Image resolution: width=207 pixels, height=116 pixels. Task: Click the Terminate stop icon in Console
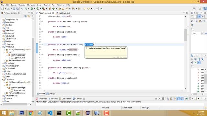tap(156, 99)
